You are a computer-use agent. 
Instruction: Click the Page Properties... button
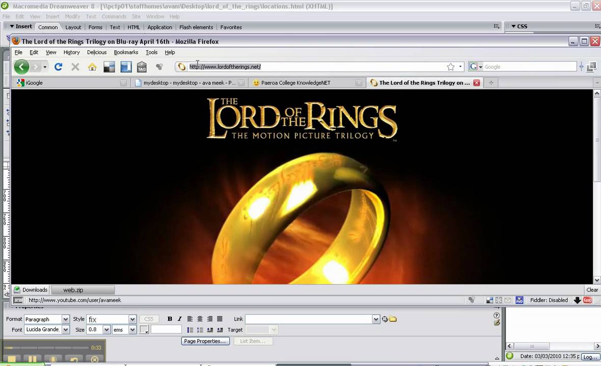(205, 341)
